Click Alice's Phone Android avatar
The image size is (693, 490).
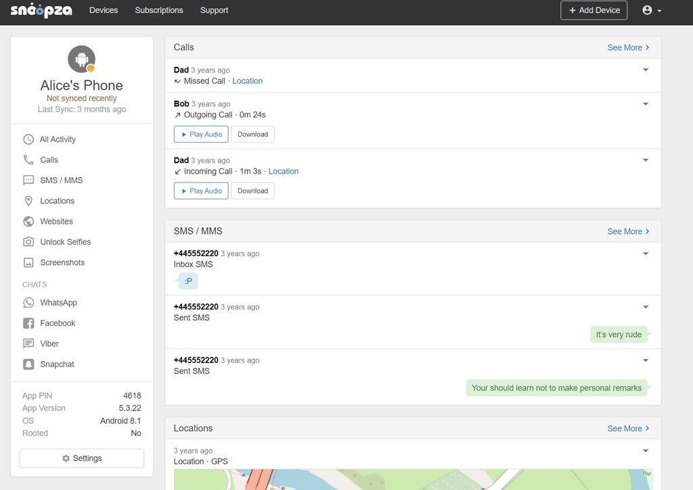pyautogui.click(x=81, y=59)
